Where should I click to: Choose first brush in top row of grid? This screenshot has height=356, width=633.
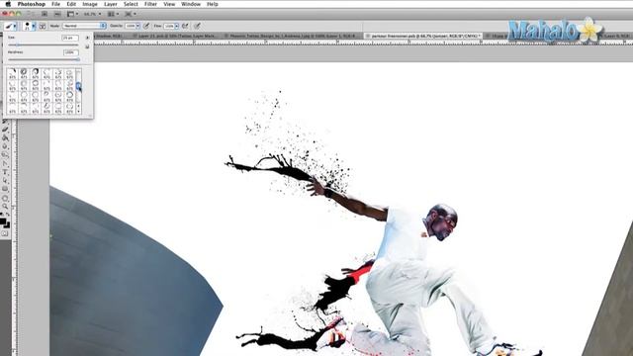point(12,73)
